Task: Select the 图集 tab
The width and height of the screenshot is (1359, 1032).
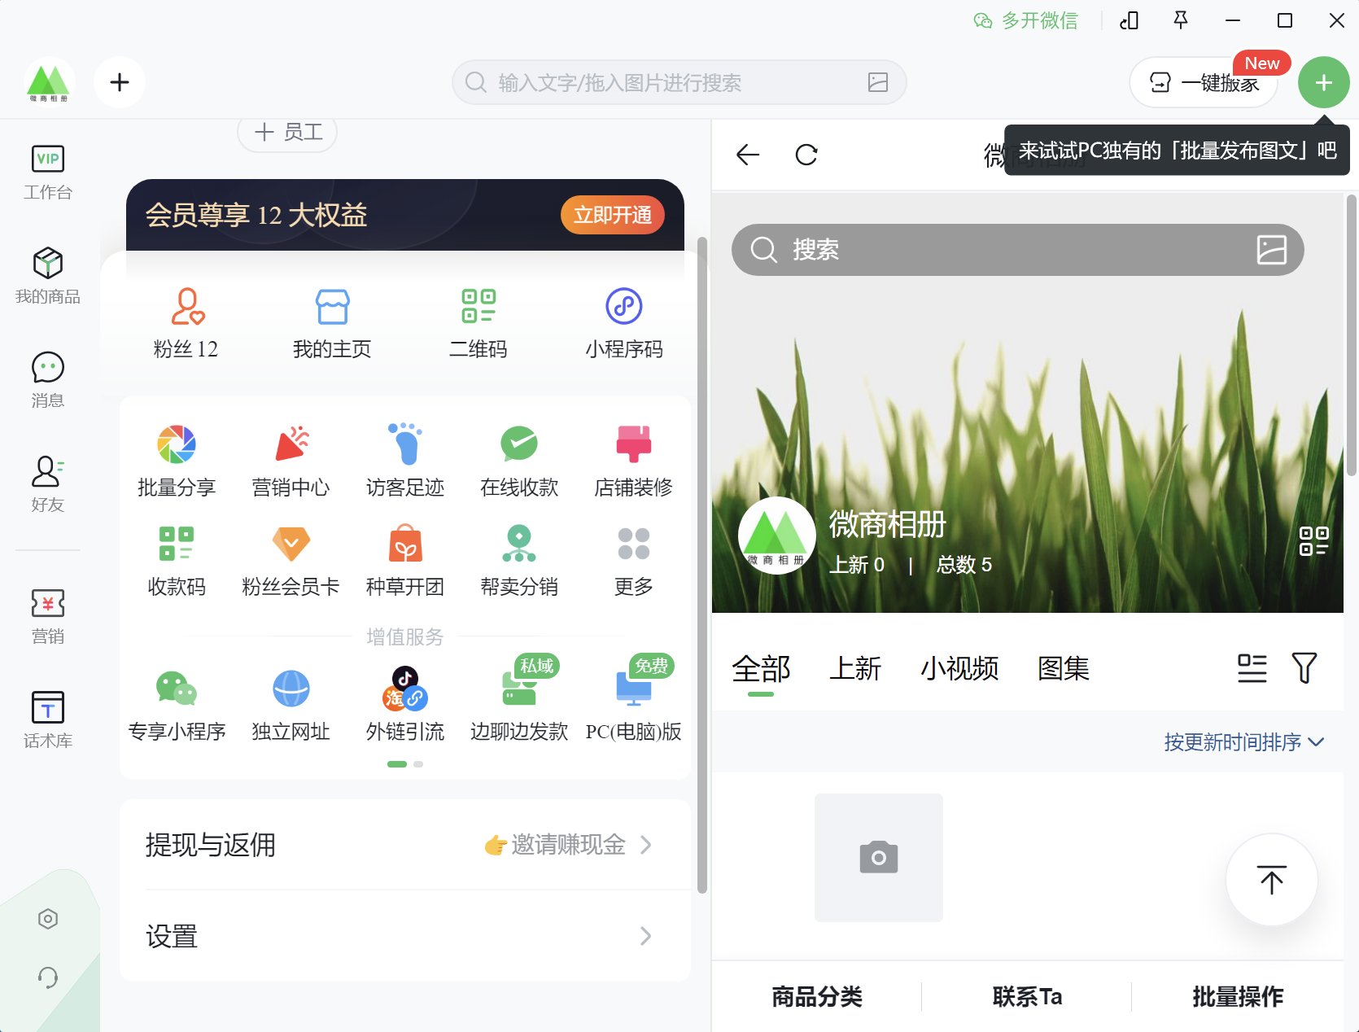Action: (x=1064, y=669)
